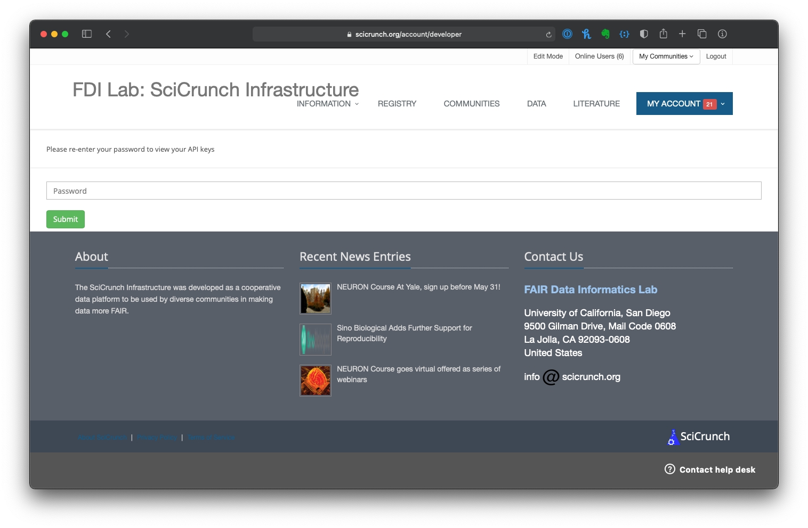This screenshot has height=528, width=808.
Task: Open the curly braces extension icon
Action: click(624, 34)
